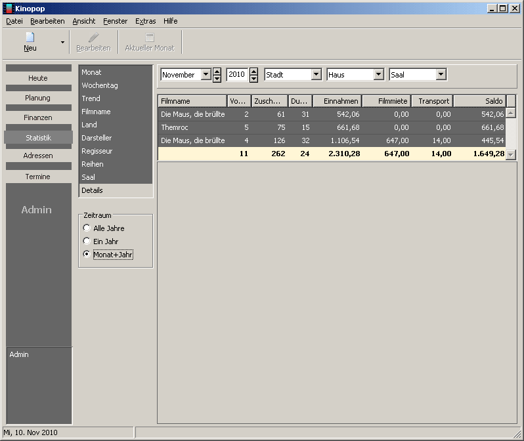Sort table by Einnahmen column header
524x441 pixels.
click(337, 101)
